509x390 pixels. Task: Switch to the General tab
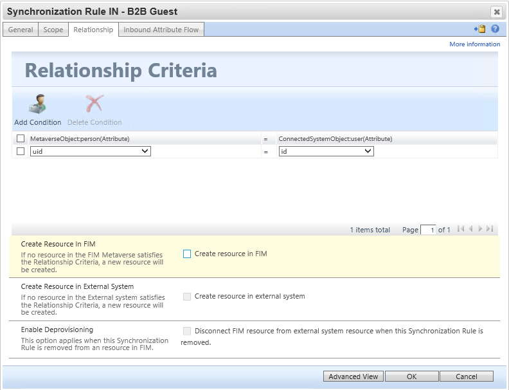[21, 30]
